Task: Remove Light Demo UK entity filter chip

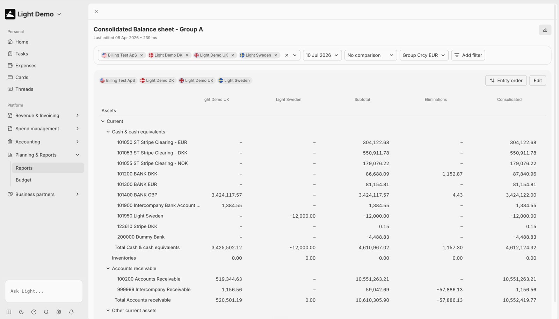Action: [x=233, y=55]
